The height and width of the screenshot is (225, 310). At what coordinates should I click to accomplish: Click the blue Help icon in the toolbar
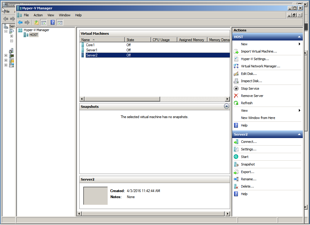coord(52,22)
